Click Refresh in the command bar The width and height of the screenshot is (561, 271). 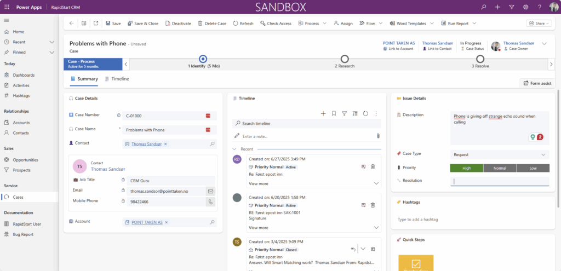pyautogui.click(x=243, y=24)
